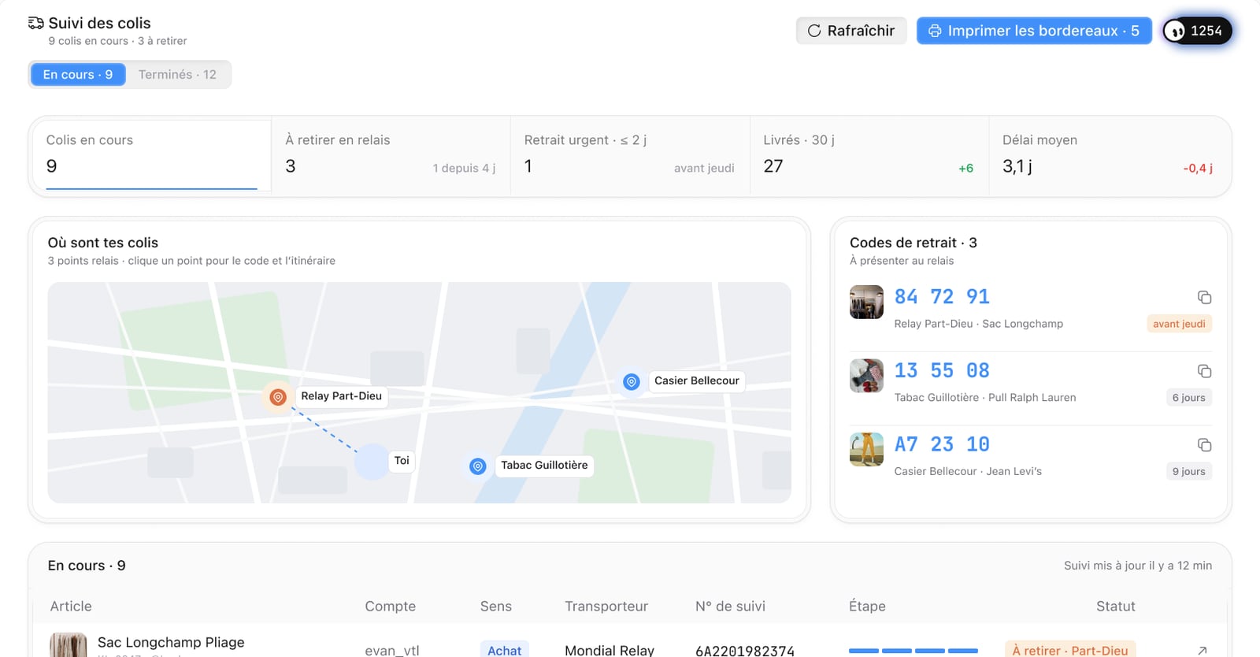Screen dimensions: 1260x657
Task: Click the avant jeudi orange badge
Action: click(x=1179, y=324)
